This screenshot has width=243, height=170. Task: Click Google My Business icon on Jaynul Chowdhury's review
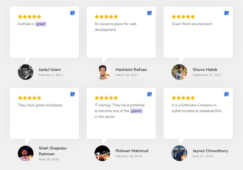coord(227,94)
